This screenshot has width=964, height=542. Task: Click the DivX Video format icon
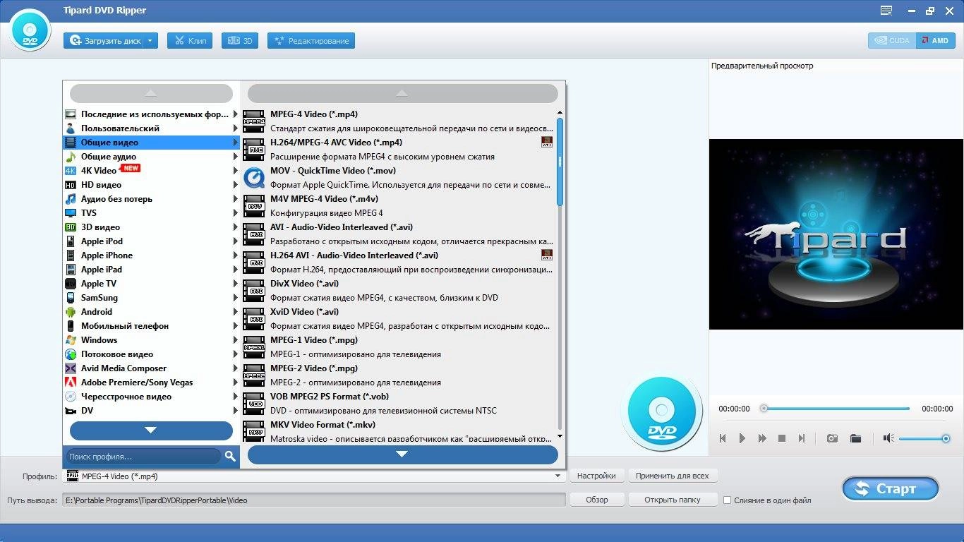tap(254, 290)
